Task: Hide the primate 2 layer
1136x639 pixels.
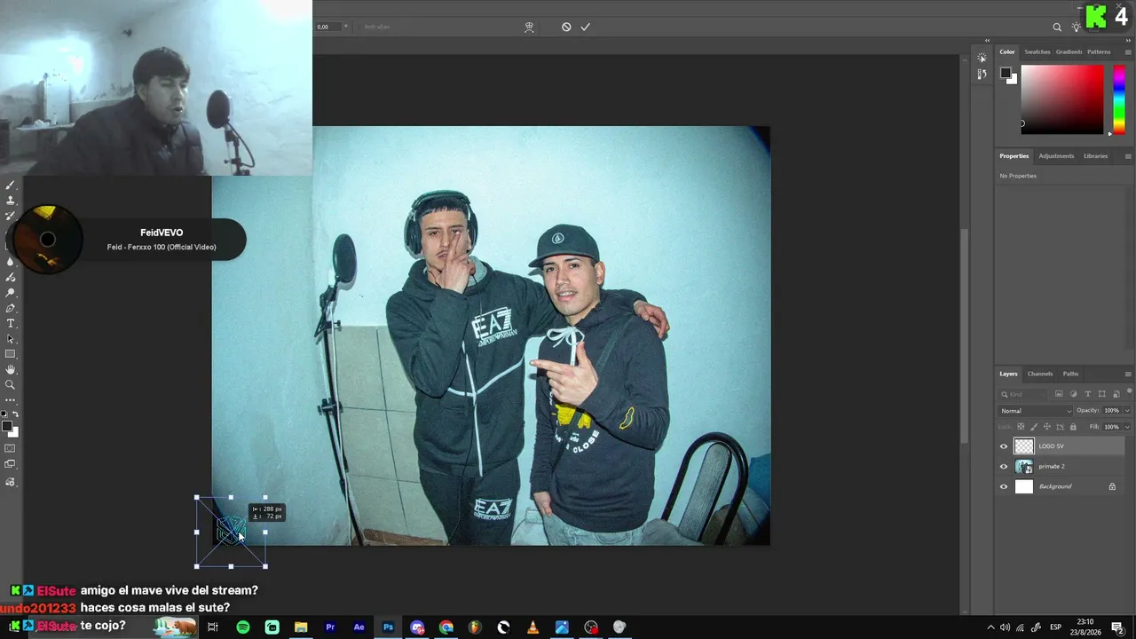Action: click(1004, 467)
